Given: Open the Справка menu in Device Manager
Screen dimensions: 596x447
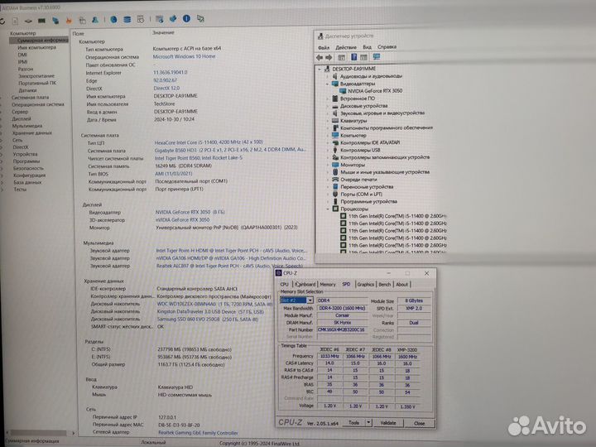Looking at the screenshot, I should pyautogui.click(x=387, y=46).
